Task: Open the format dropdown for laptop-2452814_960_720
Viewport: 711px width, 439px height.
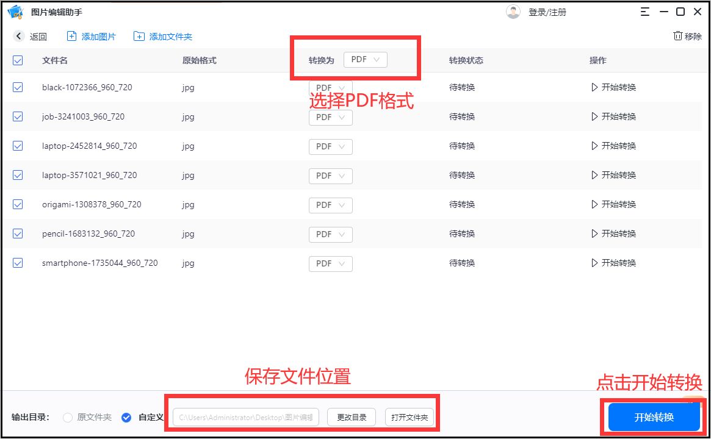Action: [x=330, y=146]
